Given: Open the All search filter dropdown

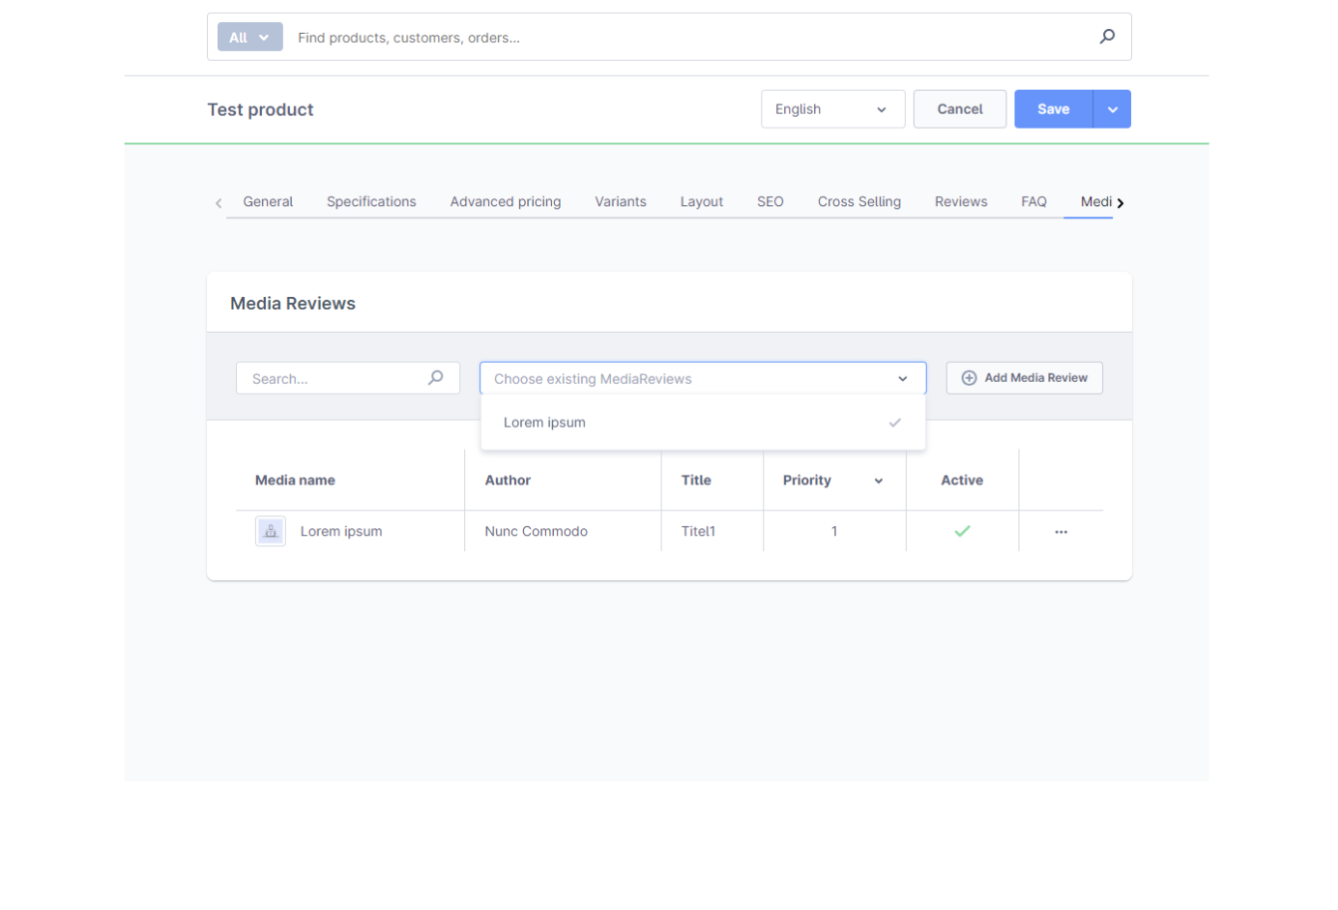Looking at the screenshot, I should (249, 37).
